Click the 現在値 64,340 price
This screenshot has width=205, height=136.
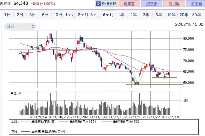pyautogui.click(x=14, y=3)
